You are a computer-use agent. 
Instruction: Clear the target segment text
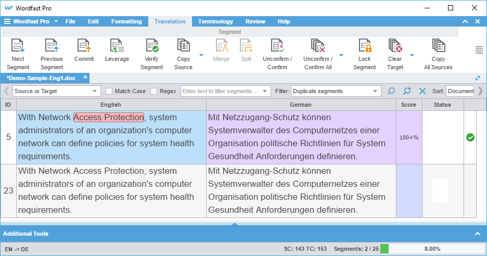(x=395, y=47)
